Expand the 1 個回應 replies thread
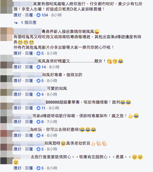153x172 pixels. (x=29, y=23)
